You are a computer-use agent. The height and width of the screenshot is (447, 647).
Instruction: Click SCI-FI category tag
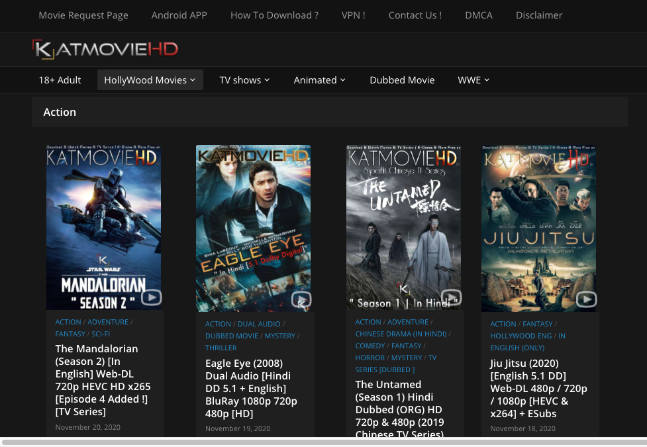101,334
